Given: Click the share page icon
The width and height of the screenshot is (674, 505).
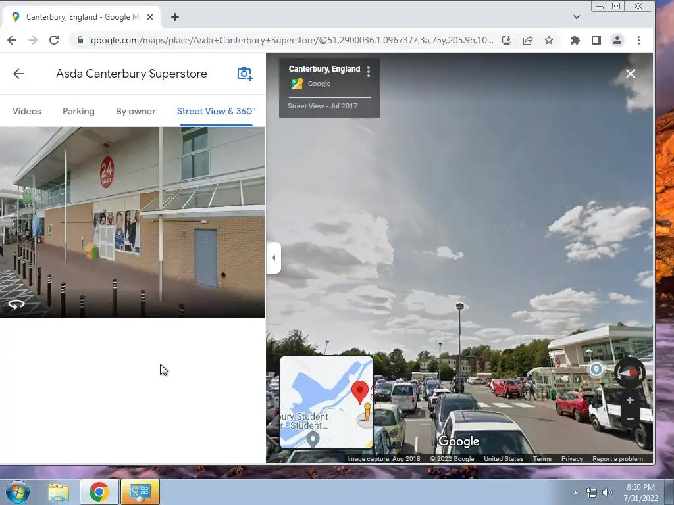Looking at the screenshot, I should pyautogui.click(x=528, y=40).
